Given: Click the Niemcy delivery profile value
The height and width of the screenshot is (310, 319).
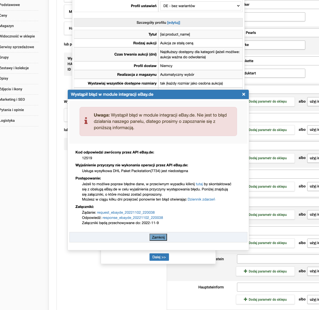Looking at the screenshot, I should click(166, 66).
